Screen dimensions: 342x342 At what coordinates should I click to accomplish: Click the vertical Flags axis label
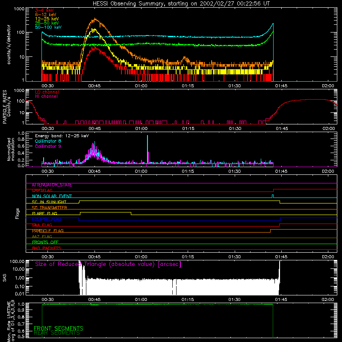coord(18,213)
